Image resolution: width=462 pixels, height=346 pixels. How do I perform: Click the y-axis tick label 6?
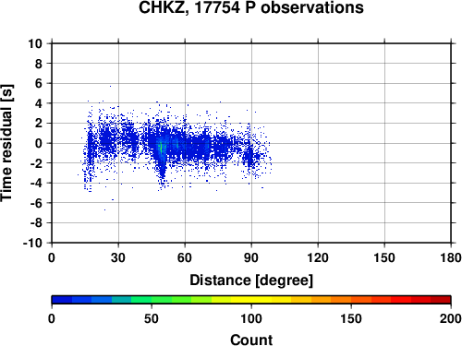pyautogui.click(x=39, y=83)
